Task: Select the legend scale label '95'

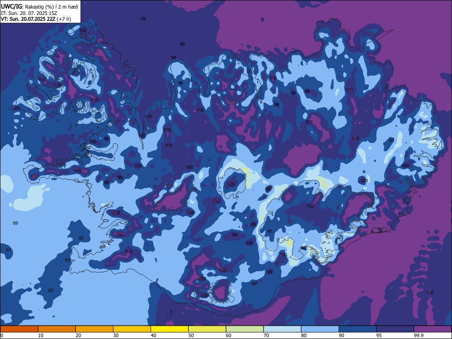Action: 379,335
